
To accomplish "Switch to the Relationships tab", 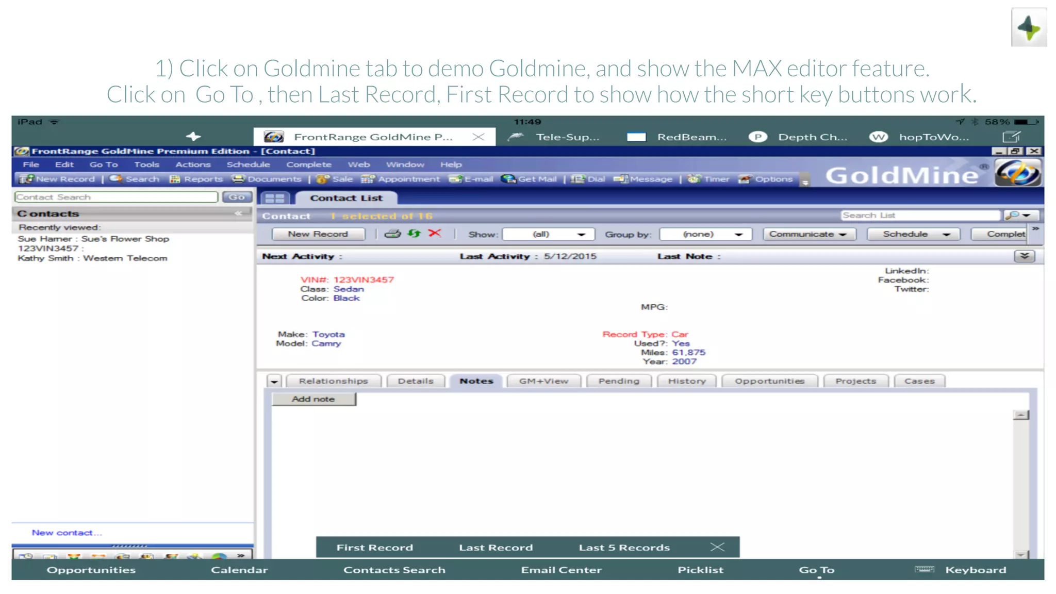I will 334,381.
